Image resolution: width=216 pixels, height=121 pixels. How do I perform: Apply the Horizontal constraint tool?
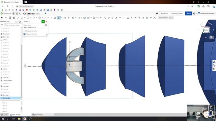click(120, 18)
